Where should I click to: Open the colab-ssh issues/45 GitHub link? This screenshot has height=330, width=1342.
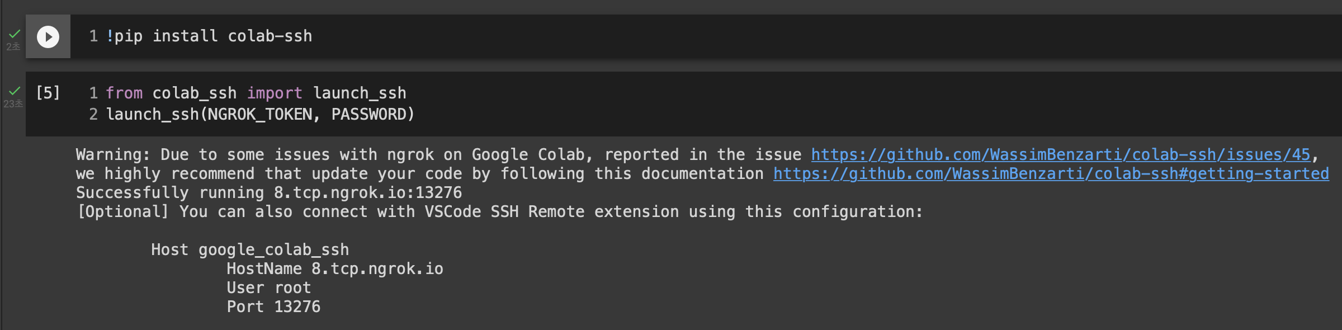1060,154
